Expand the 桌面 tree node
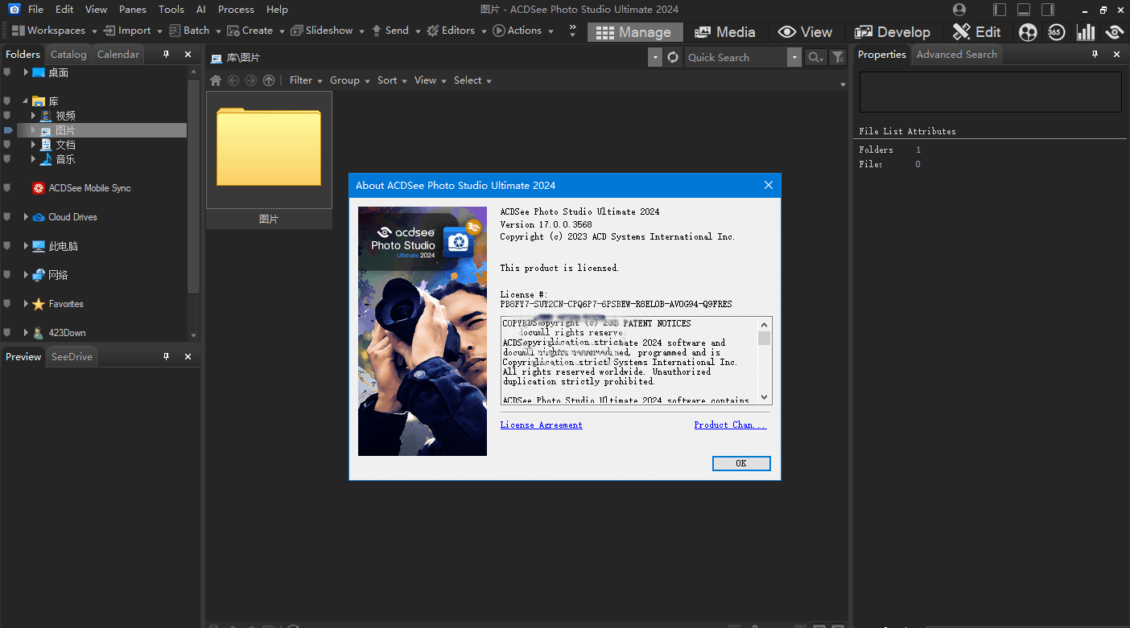1130x628 pixels. [x=26, y=72]
